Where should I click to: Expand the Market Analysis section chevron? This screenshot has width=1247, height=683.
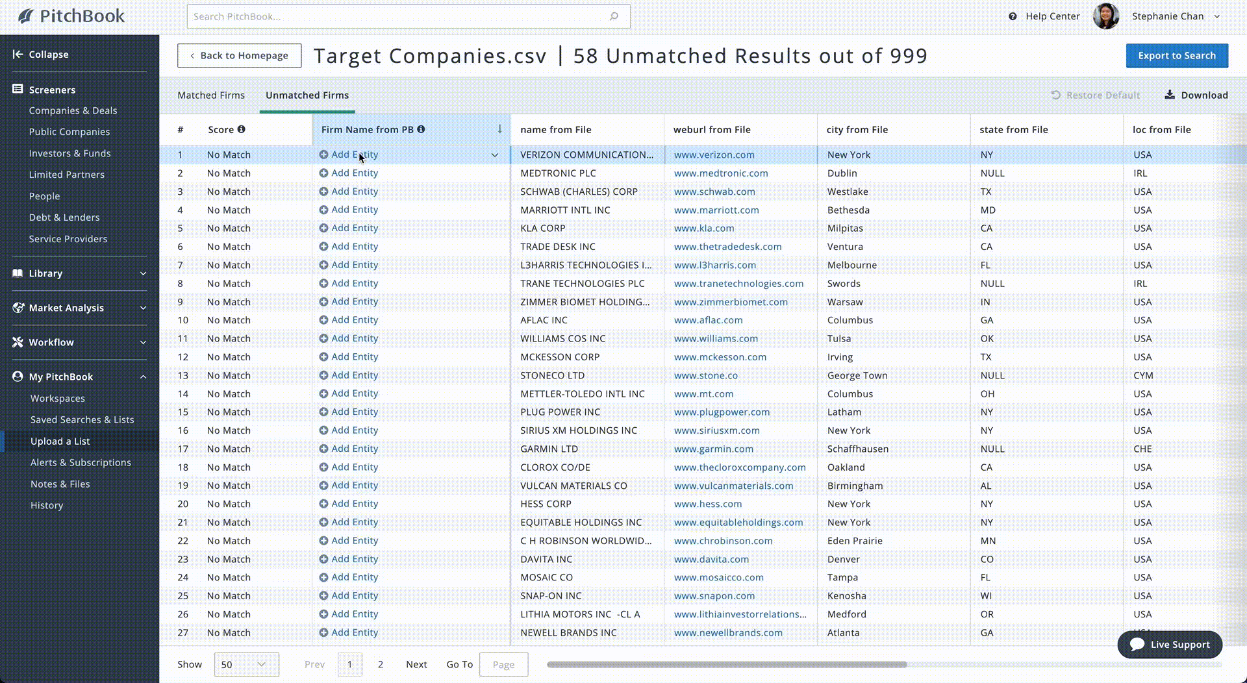143,308
